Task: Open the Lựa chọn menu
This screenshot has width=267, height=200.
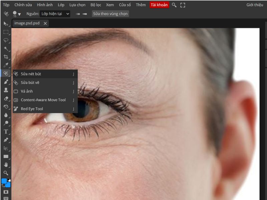Action: (77, 5)
